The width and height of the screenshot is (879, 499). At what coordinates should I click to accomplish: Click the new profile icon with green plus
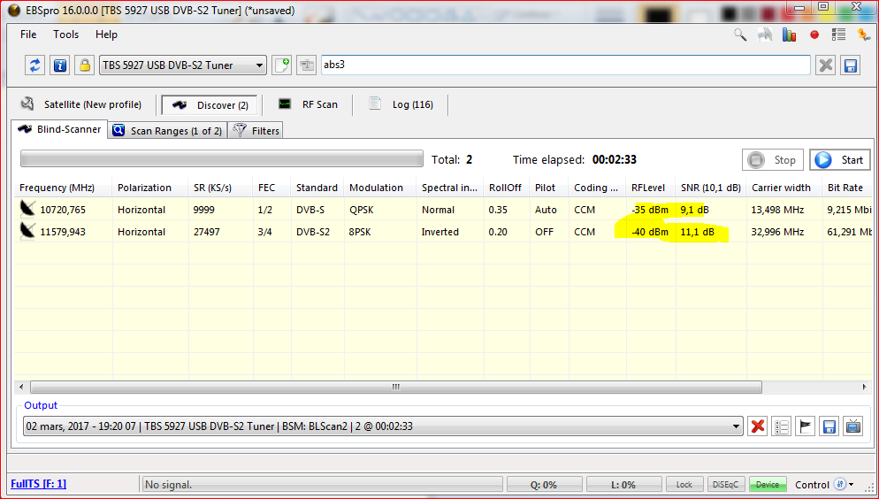click(282, 65)
